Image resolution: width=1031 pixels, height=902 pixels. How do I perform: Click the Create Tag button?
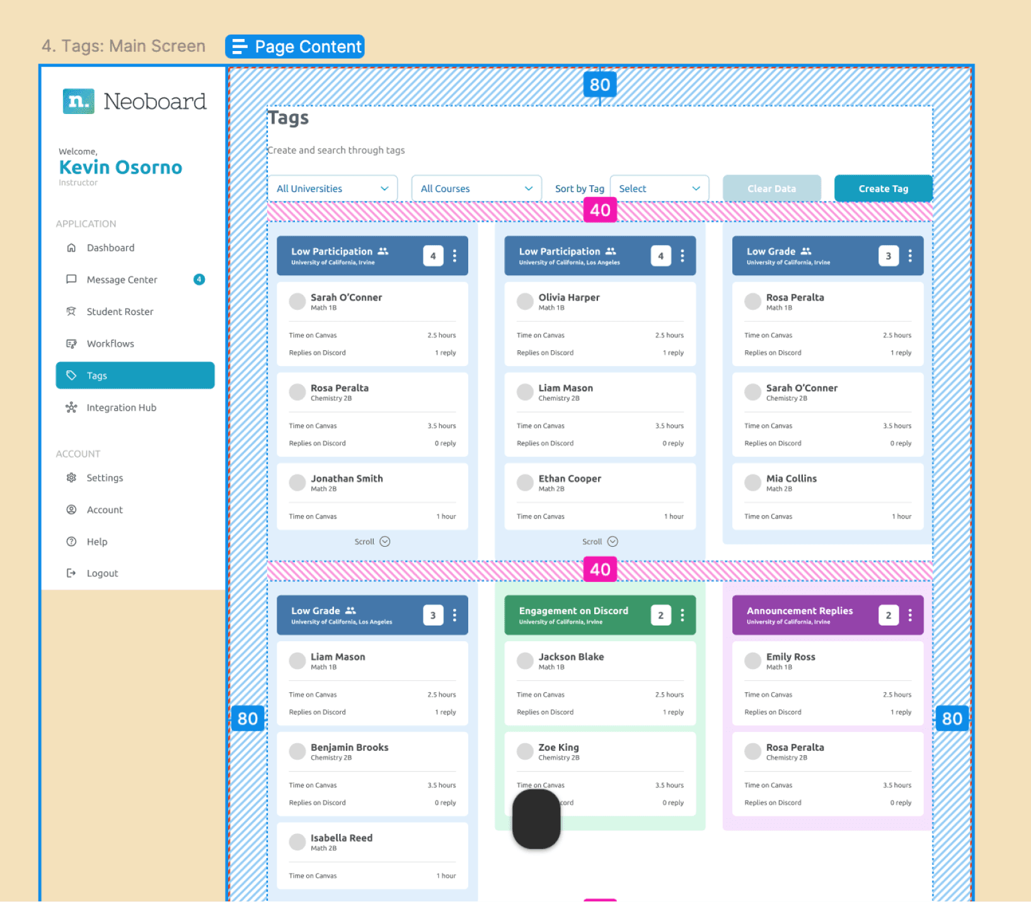click(x=883, y=188)
